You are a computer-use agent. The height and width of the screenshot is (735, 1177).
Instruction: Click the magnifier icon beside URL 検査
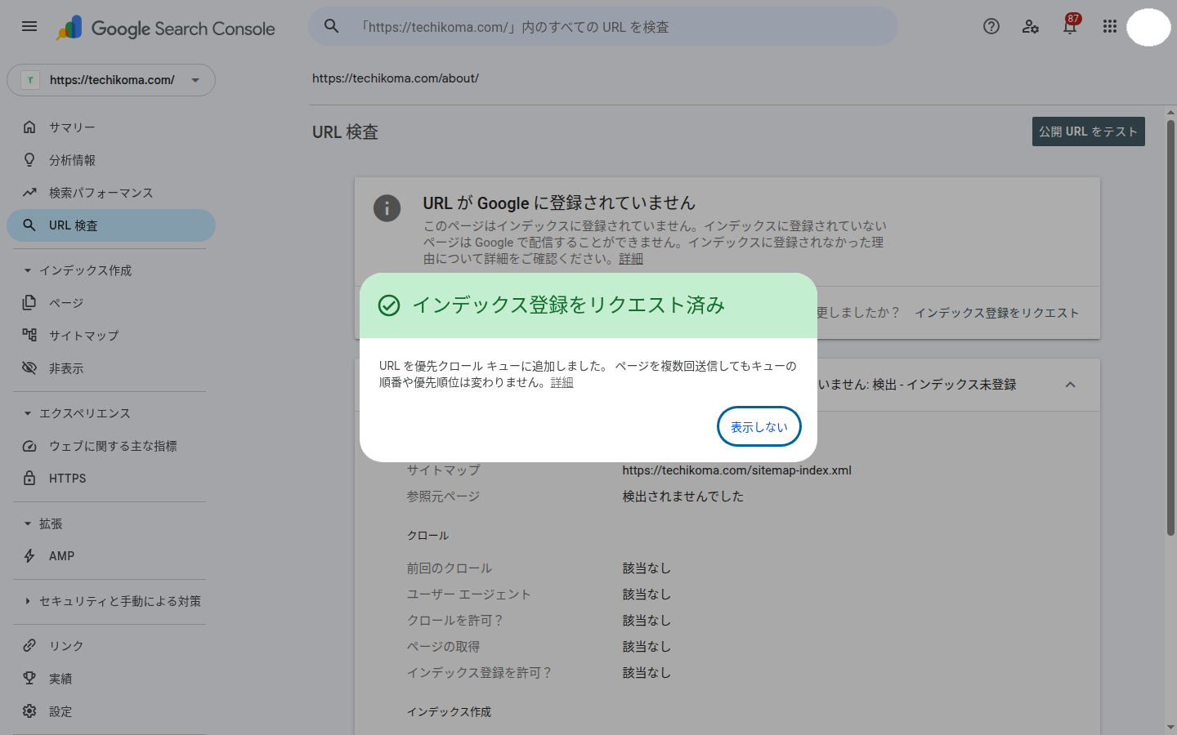click(x=29, y=225)
